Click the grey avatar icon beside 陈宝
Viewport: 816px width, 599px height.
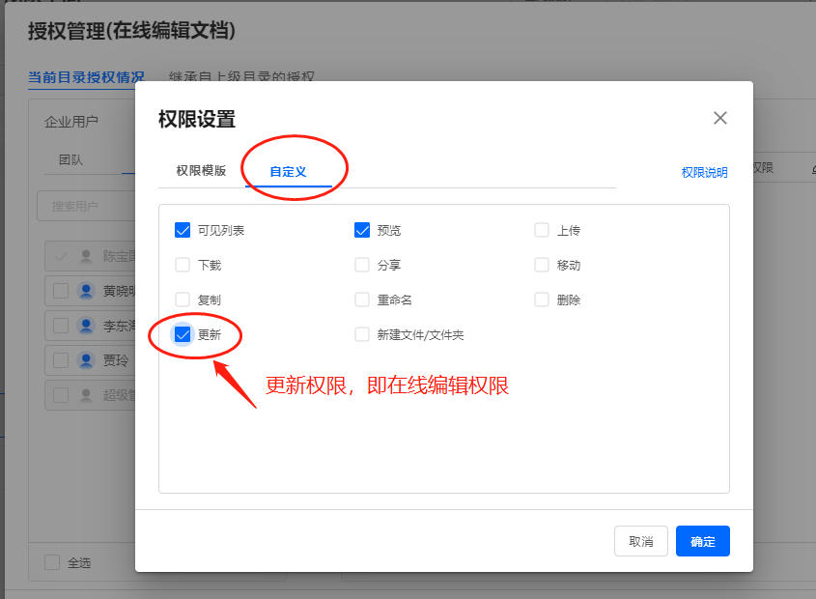(86, 256)
